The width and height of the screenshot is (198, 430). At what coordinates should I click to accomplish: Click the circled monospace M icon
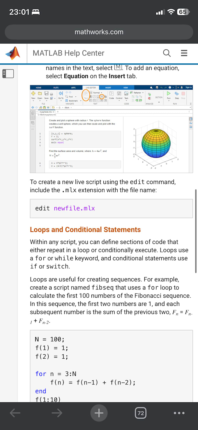(102, 96)
